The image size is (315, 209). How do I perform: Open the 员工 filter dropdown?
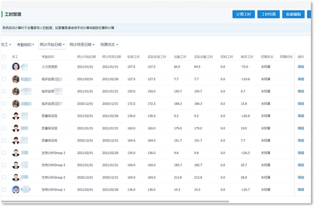click(x=6, y=45)
